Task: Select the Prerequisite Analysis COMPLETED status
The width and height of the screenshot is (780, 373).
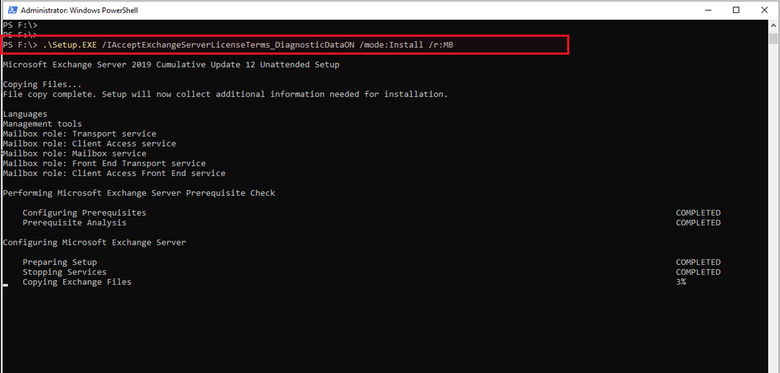Action: (x=698, y=223)
